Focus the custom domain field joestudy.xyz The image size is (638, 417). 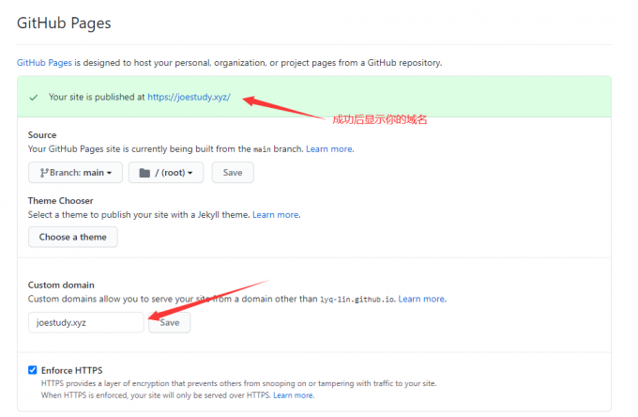pyautogui.click(x=86, y=322)
